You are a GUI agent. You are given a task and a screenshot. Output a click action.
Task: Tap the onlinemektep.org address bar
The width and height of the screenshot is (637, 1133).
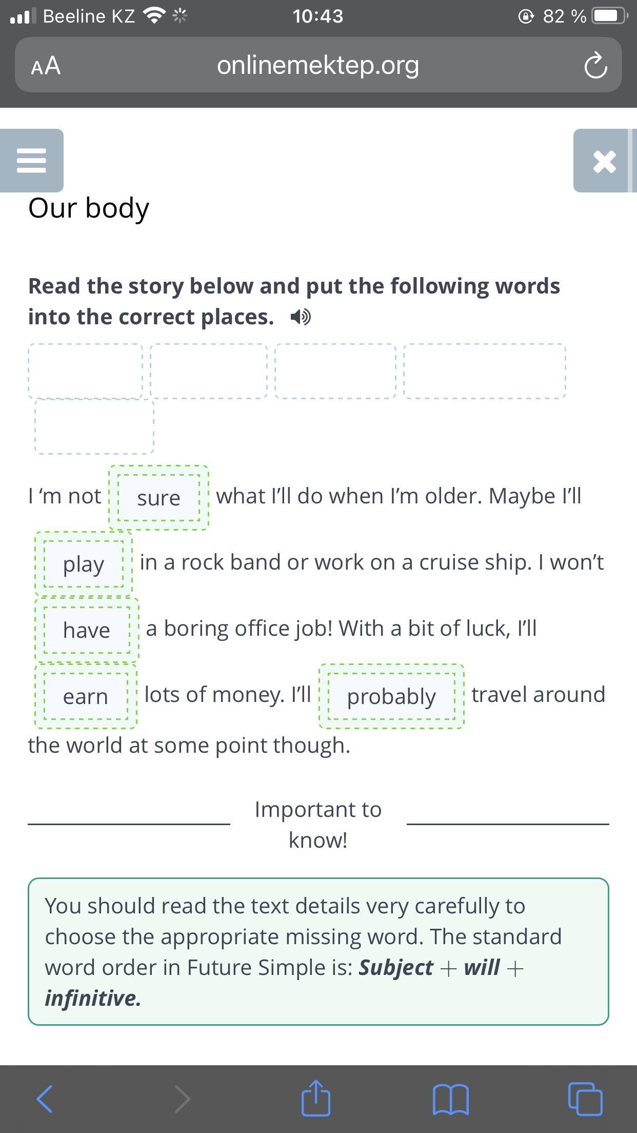[318, 66]
